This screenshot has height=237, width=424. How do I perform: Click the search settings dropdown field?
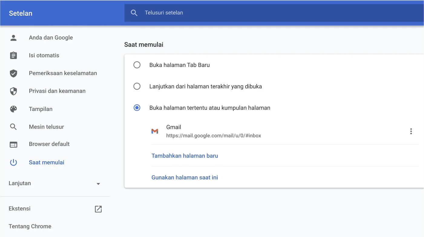[212, 13]
